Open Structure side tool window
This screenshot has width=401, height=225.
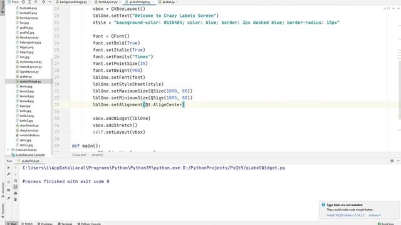(3, 190)
